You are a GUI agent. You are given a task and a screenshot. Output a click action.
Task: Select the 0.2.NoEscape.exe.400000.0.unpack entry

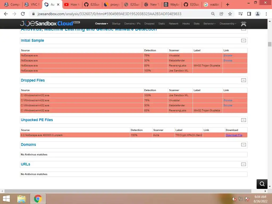click(x=42, y=135)
